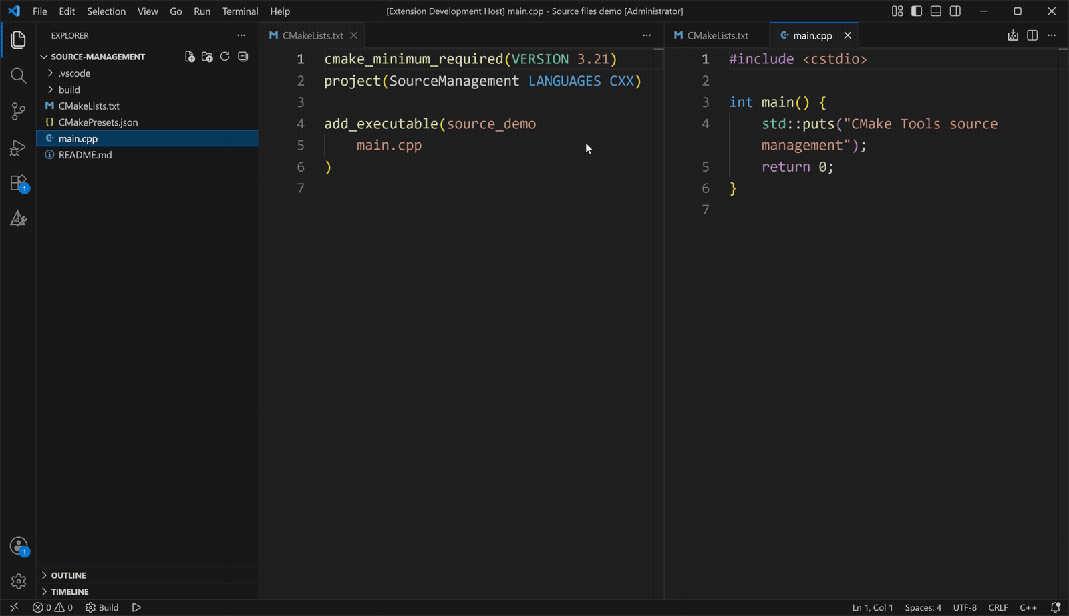Switch to CMakeLists.txt tab in right group

[x=718, y=35]
